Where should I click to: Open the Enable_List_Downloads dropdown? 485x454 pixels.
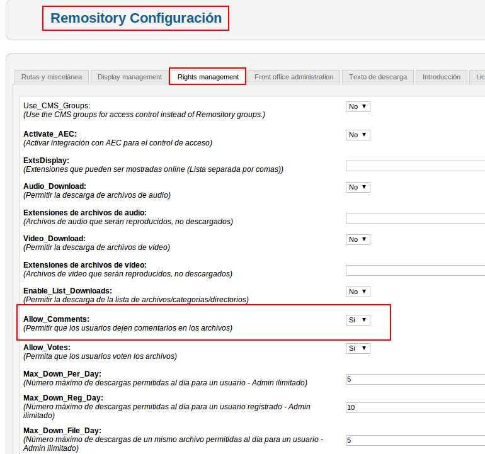(x=358, y=292)
